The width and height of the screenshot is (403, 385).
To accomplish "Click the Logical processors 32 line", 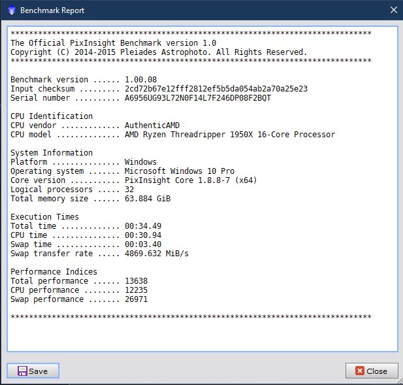I will point(73,190).
